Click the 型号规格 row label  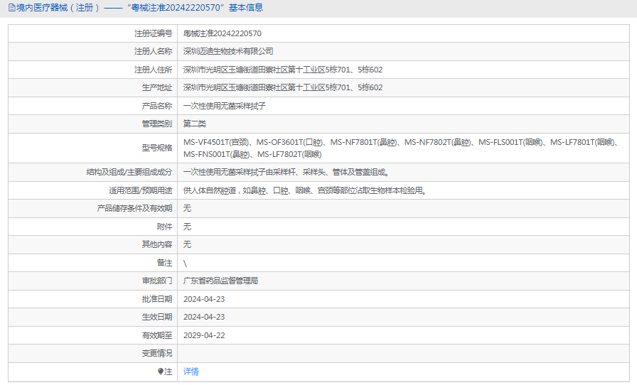[x=157, y=148]
